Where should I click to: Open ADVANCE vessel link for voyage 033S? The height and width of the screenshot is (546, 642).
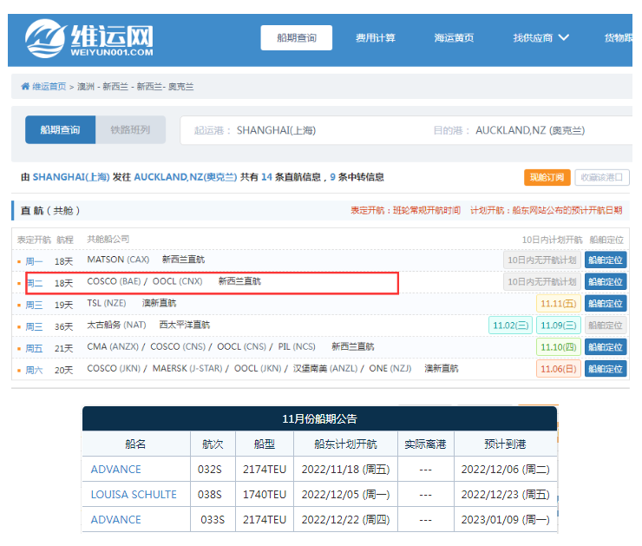[116, 519]
